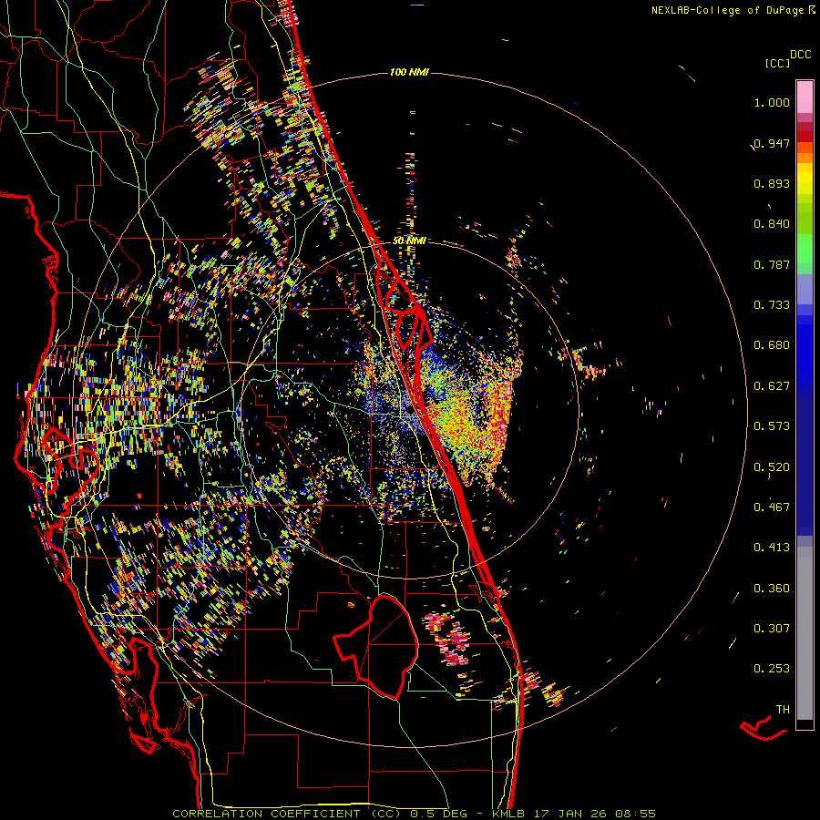Click the 0.947 scale value label
The height and width of the screenshot is (820, 820).
tap(772, 144)
